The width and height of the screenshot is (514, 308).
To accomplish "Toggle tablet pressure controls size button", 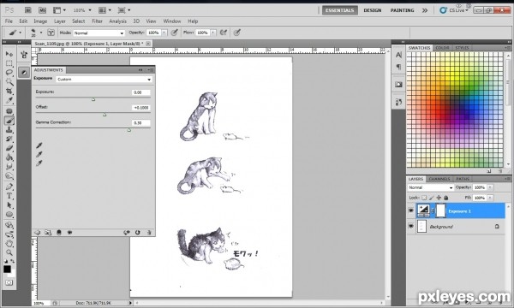I will pos(237,33).
